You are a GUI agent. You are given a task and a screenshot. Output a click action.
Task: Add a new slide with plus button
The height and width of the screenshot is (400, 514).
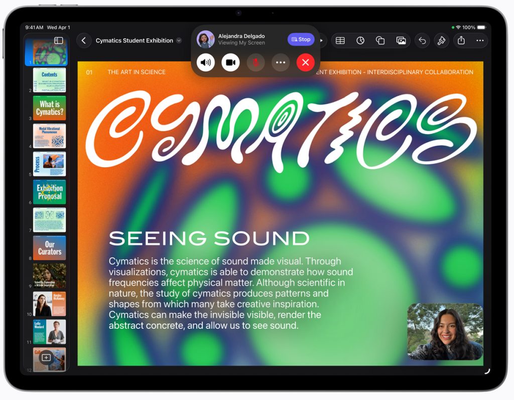click(x=46, y=357)
